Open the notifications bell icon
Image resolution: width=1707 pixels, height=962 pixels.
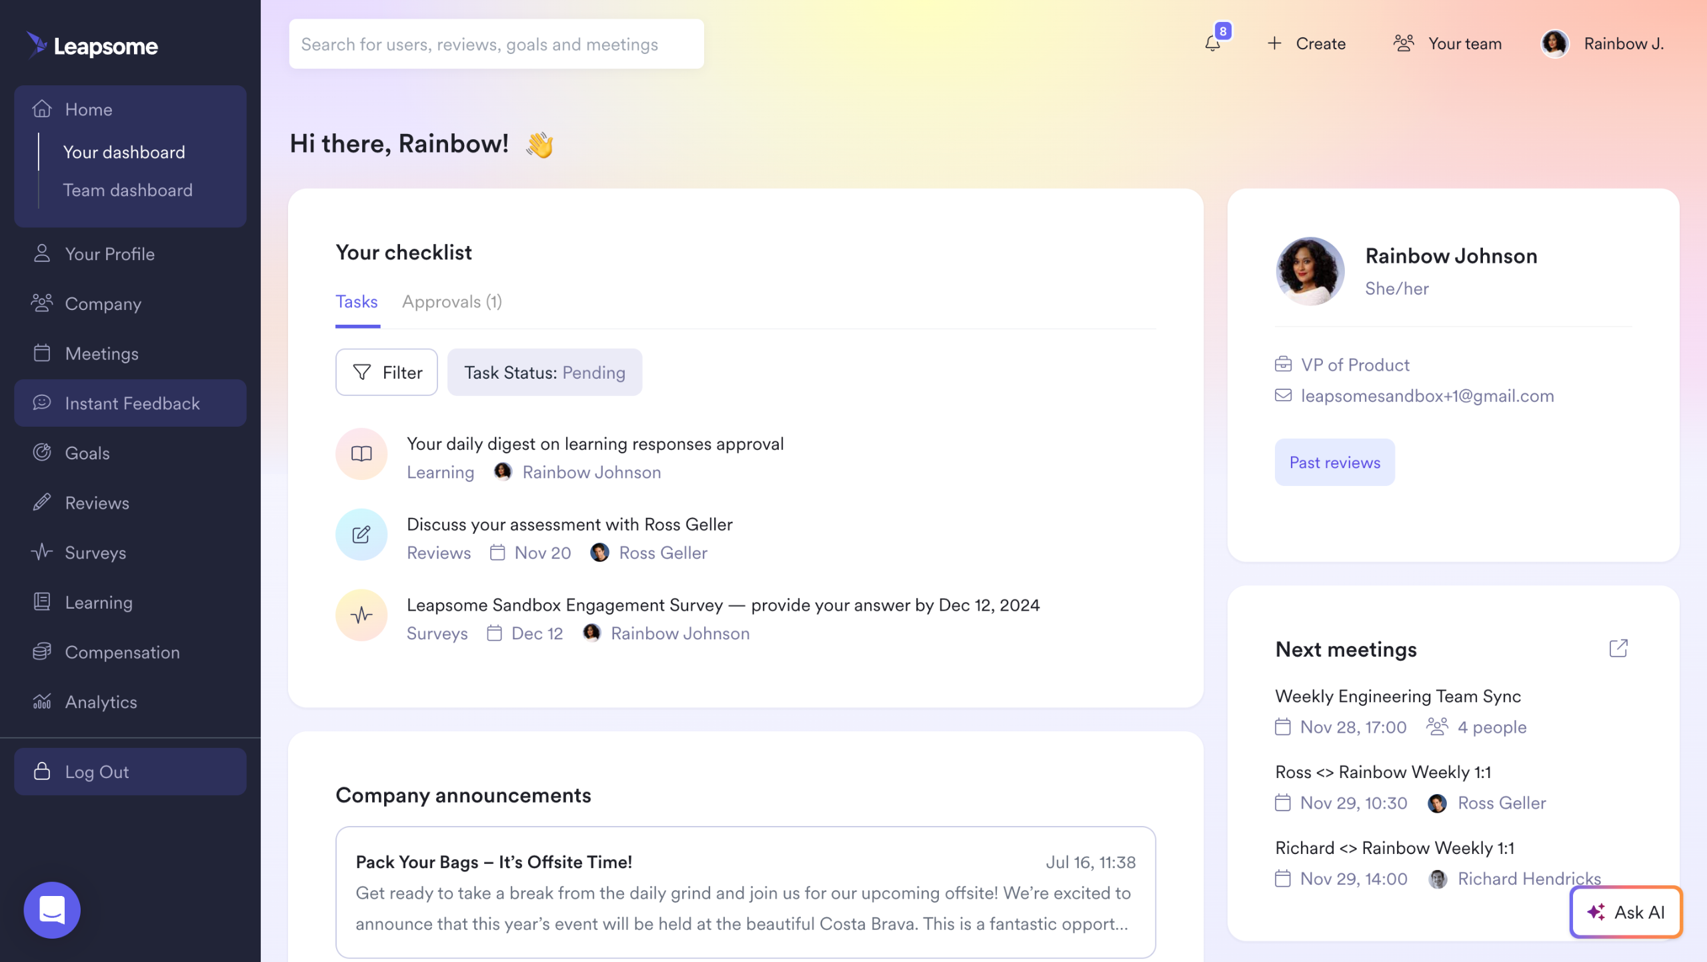1213,44
